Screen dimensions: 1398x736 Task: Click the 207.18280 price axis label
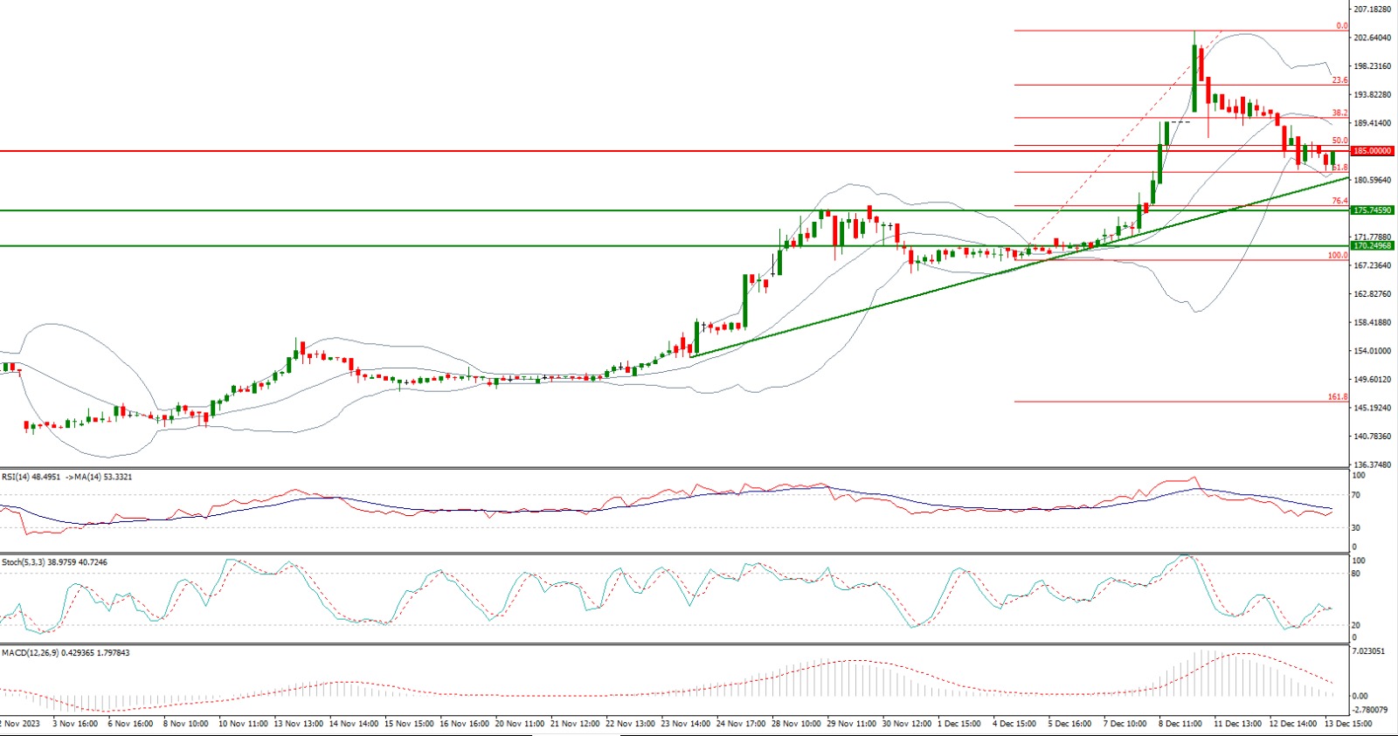click(1372, 10)
